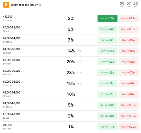Screen dimensions: 141x133
Task: Click the 05 days countdown value
Action: pos(122,4)
